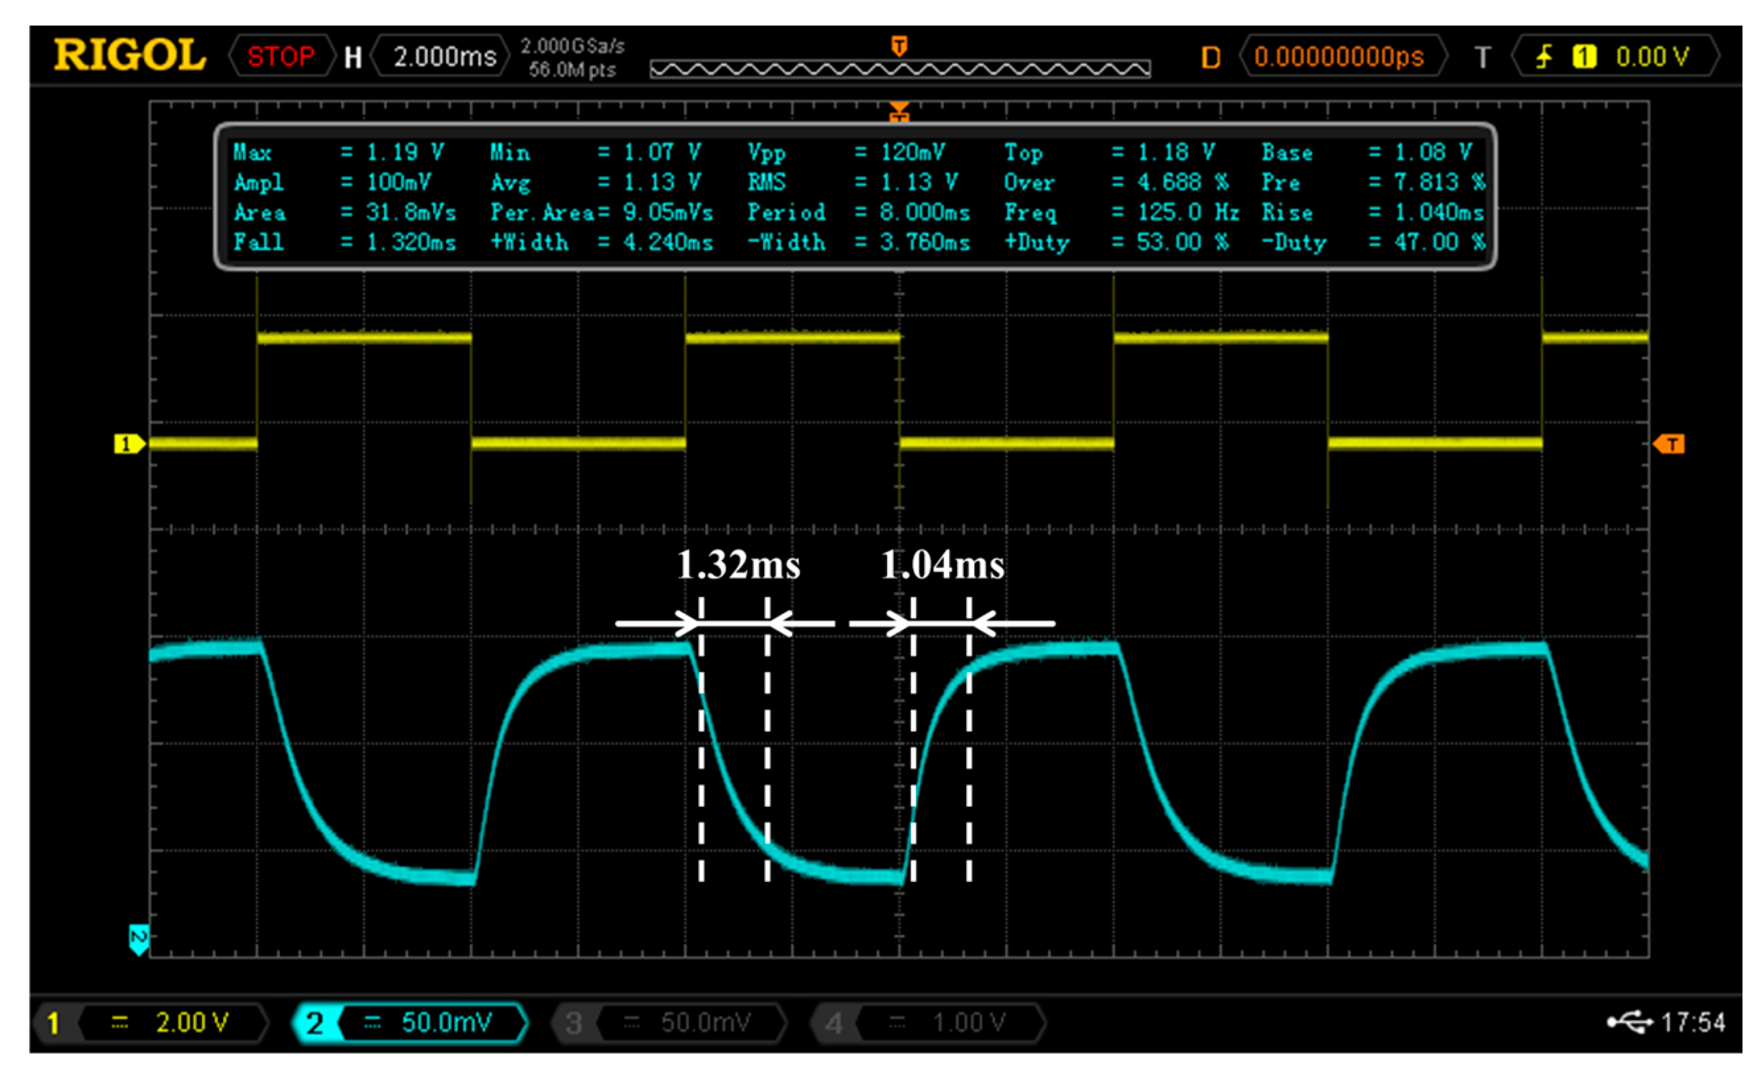The height and width of the screenshot is (1076, 1764).
Task: Select the 2.000ms horizontal timebase field
Action: point(444,56)
